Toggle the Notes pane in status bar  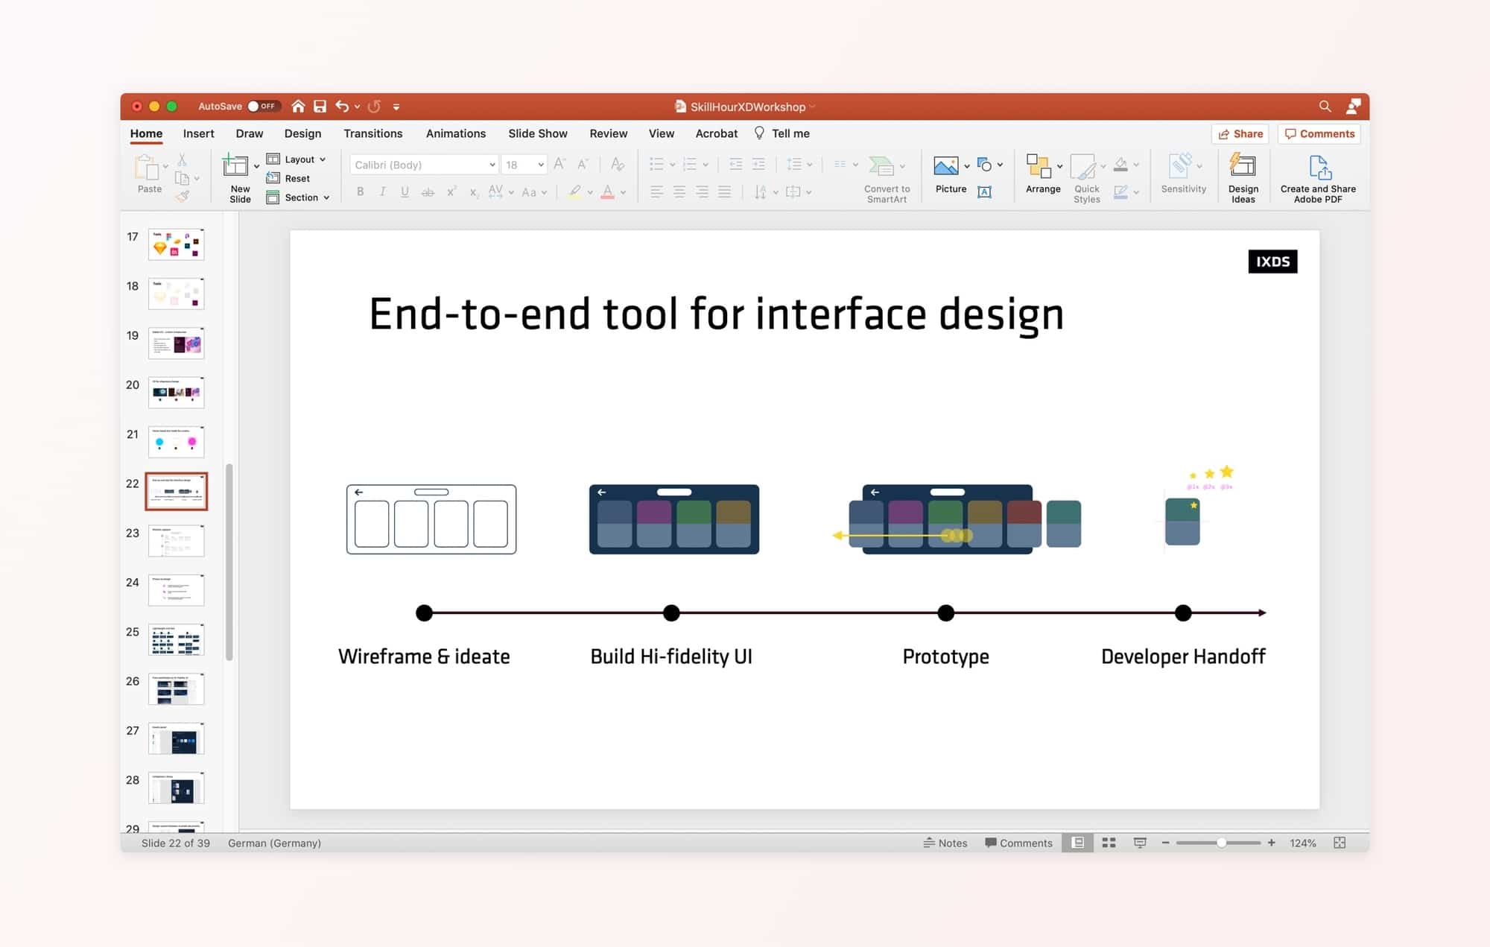945,843
